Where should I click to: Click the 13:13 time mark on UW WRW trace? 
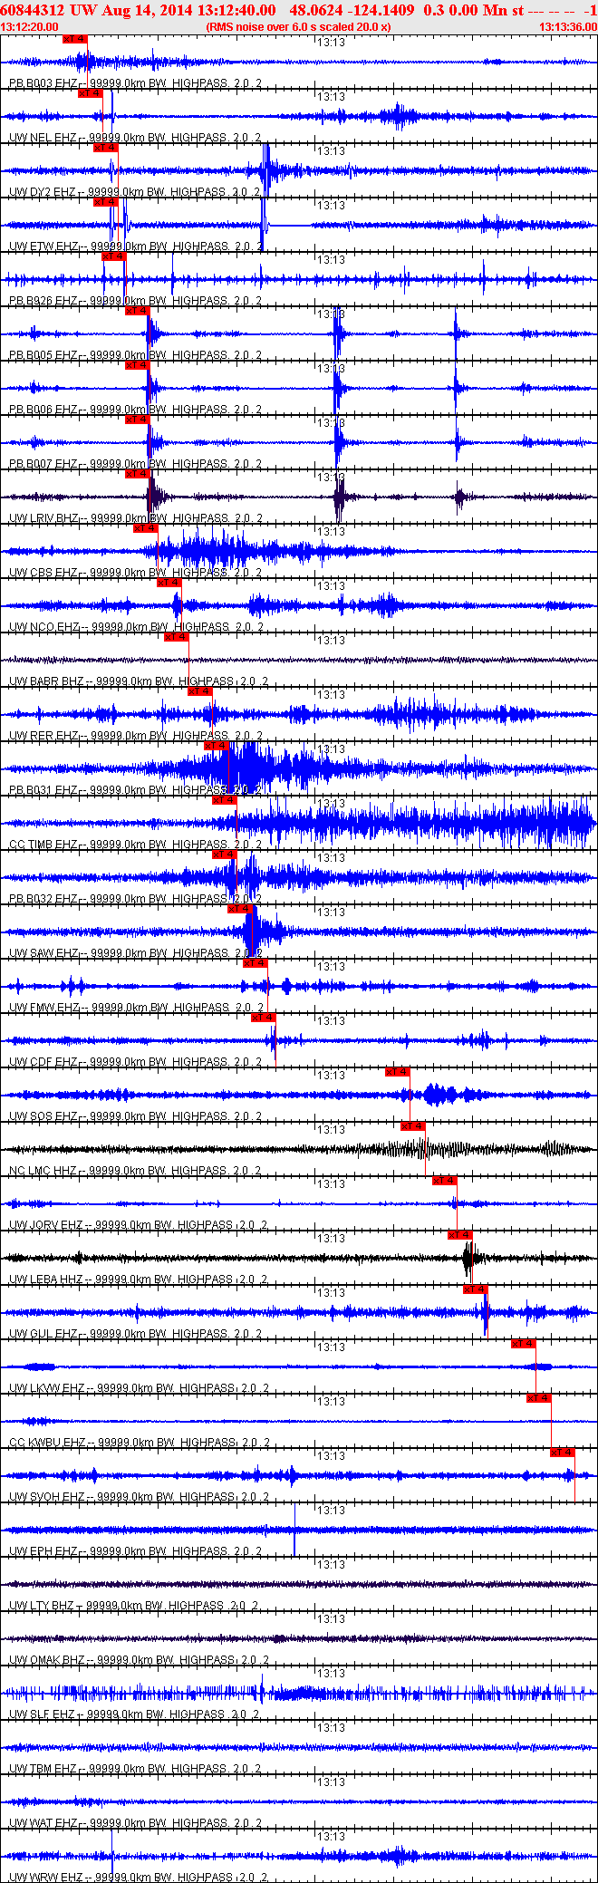(x=332, y=1837)
